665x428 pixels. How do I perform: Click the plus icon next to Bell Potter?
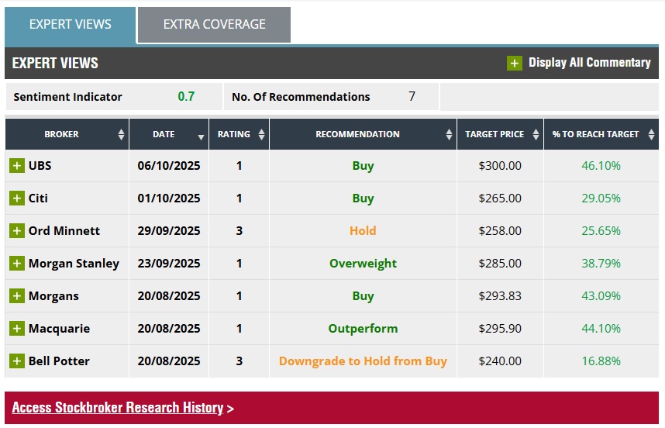click(17, 361)
